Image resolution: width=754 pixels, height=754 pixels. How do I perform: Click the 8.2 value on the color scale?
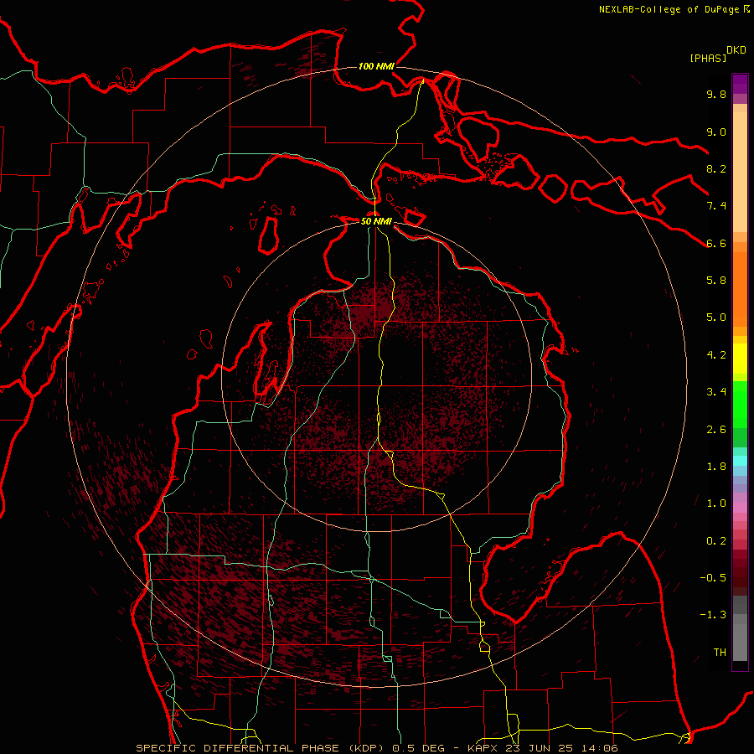pyautogui.click(x=716, y=168)
